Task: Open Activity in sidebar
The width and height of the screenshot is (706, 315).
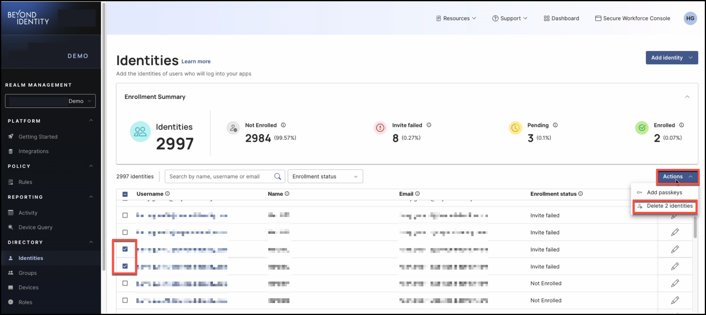Action: [x=28, y=213]
